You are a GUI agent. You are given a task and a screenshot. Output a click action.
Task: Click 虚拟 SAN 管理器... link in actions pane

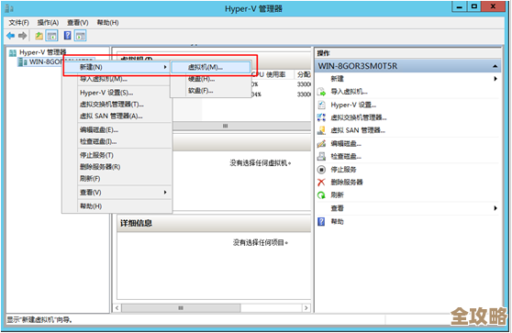coord(358,130)
